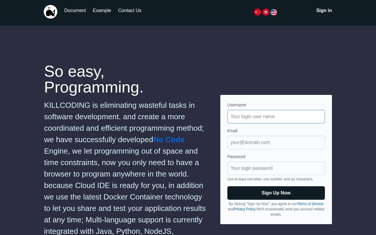Select the Hong Kong flag icon

pyautogui.click(x=266, y=12)
